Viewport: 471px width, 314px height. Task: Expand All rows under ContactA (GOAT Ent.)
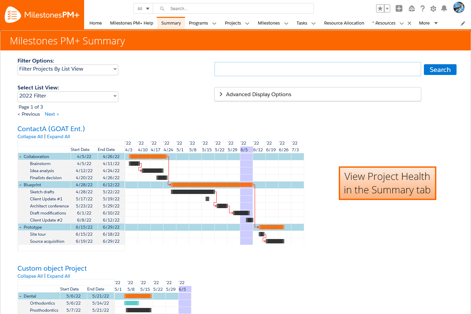(59, 136)
